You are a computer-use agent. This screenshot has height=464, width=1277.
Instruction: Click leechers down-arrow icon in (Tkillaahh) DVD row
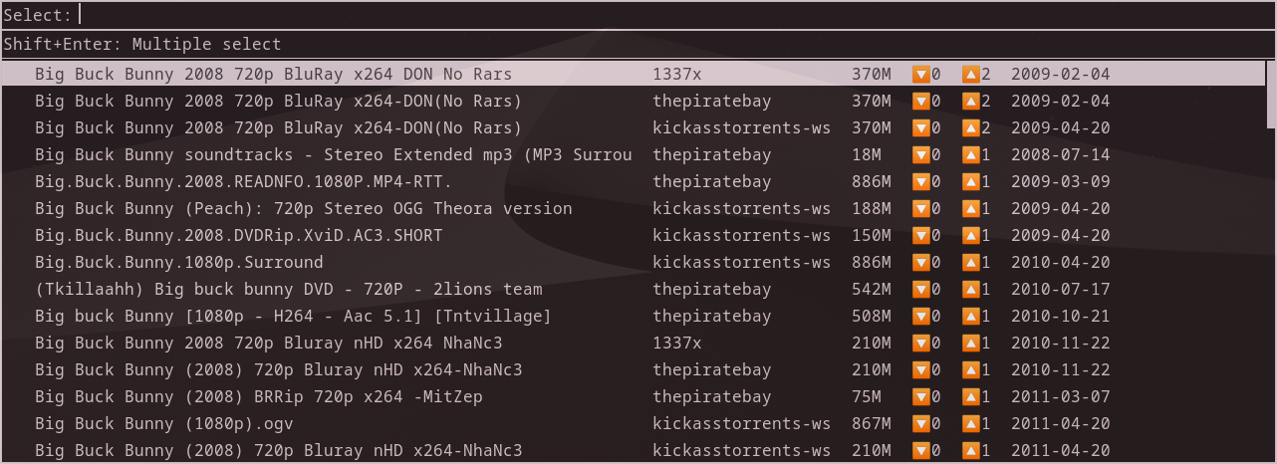(921, 289)
